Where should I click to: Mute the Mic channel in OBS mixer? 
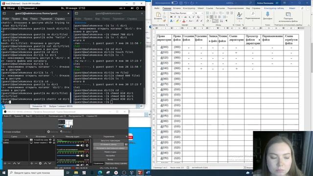82,146
